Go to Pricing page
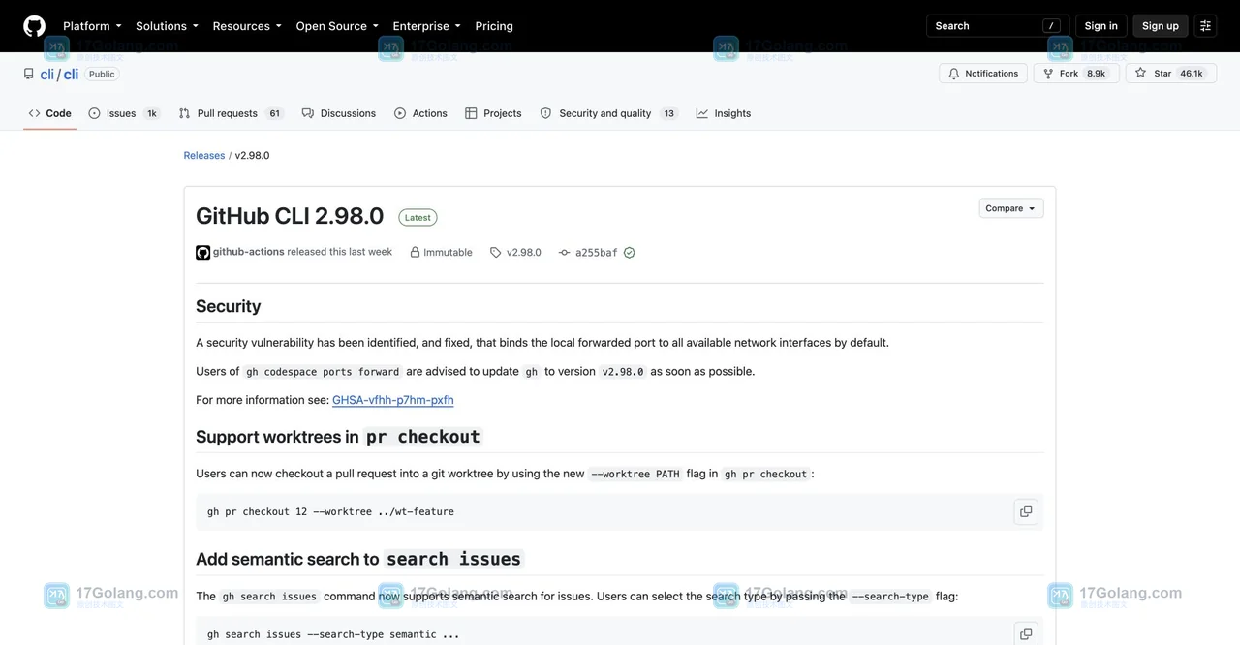Screen dimensions: 1240x645 coord(494,26)
